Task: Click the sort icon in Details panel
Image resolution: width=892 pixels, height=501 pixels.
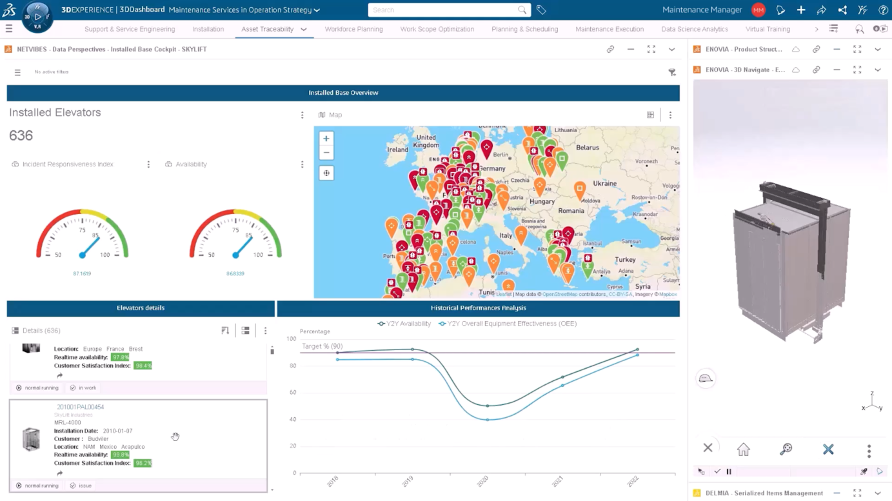Action: 225,331
